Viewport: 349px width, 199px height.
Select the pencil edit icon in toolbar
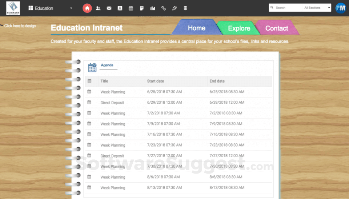(174, 8)
